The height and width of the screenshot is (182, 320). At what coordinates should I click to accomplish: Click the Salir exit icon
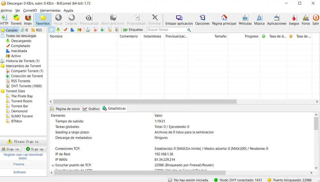click(x=316, y=20)
